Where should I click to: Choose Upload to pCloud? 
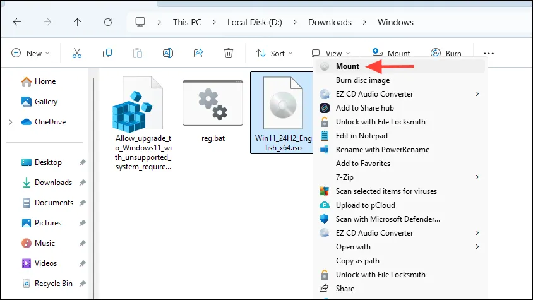tap(400, 205)
